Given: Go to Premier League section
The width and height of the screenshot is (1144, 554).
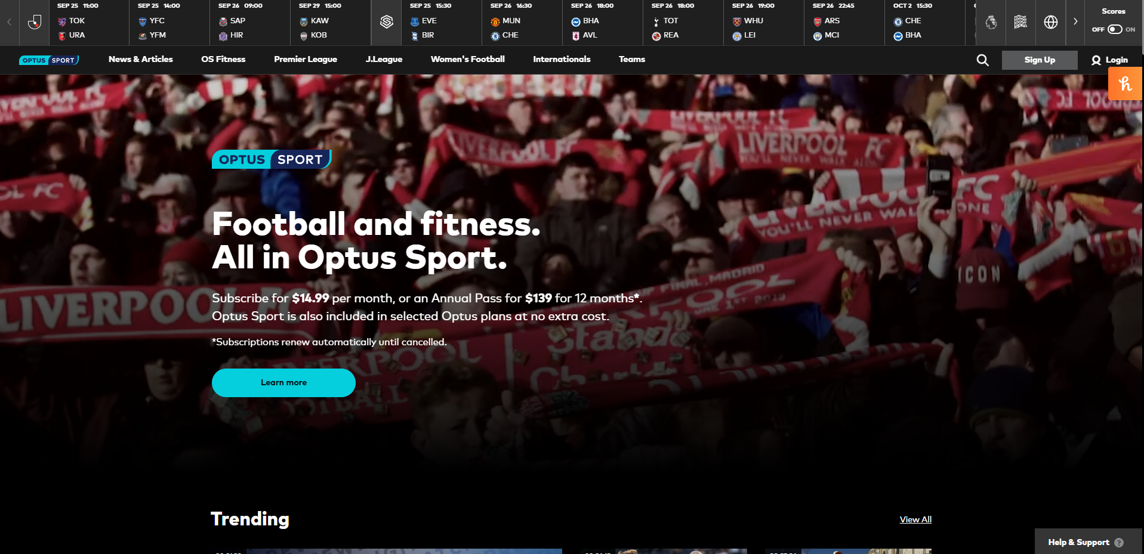Looking at the screenshot, I should [x=306, y=59].
